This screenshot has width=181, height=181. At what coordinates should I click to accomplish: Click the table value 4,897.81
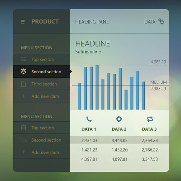(119, 159)
